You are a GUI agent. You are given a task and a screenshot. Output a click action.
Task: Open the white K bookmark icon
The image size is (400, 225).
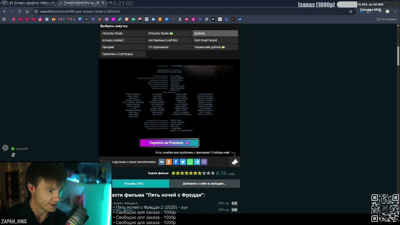tap(180, 19)
